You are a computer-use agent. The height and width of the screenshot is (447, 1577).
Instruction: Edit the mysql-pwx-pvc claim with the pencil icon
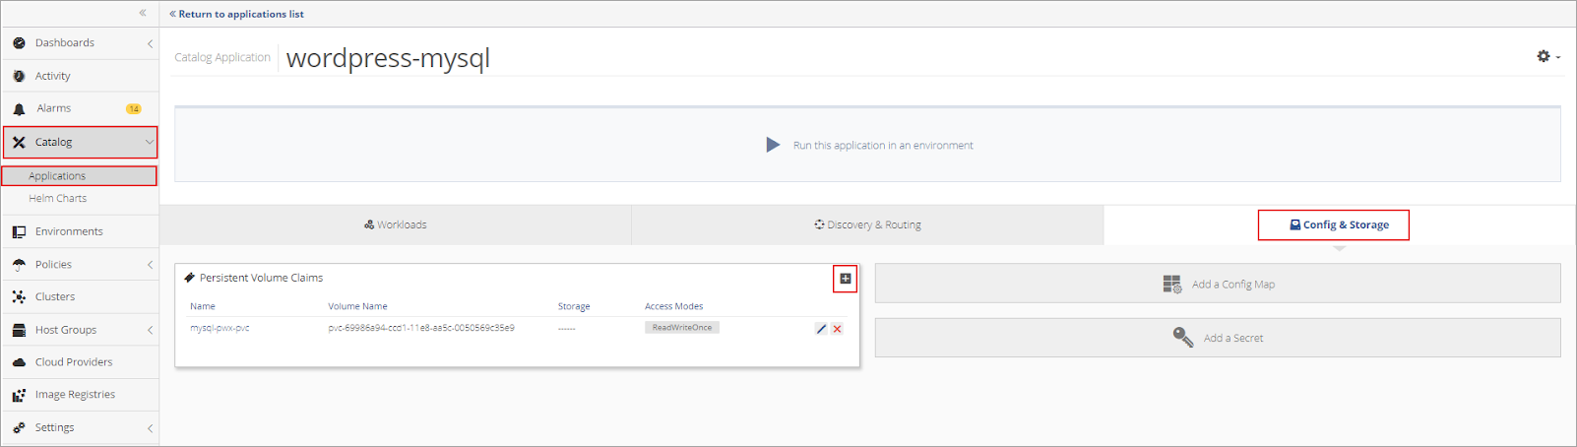point(821,329)
